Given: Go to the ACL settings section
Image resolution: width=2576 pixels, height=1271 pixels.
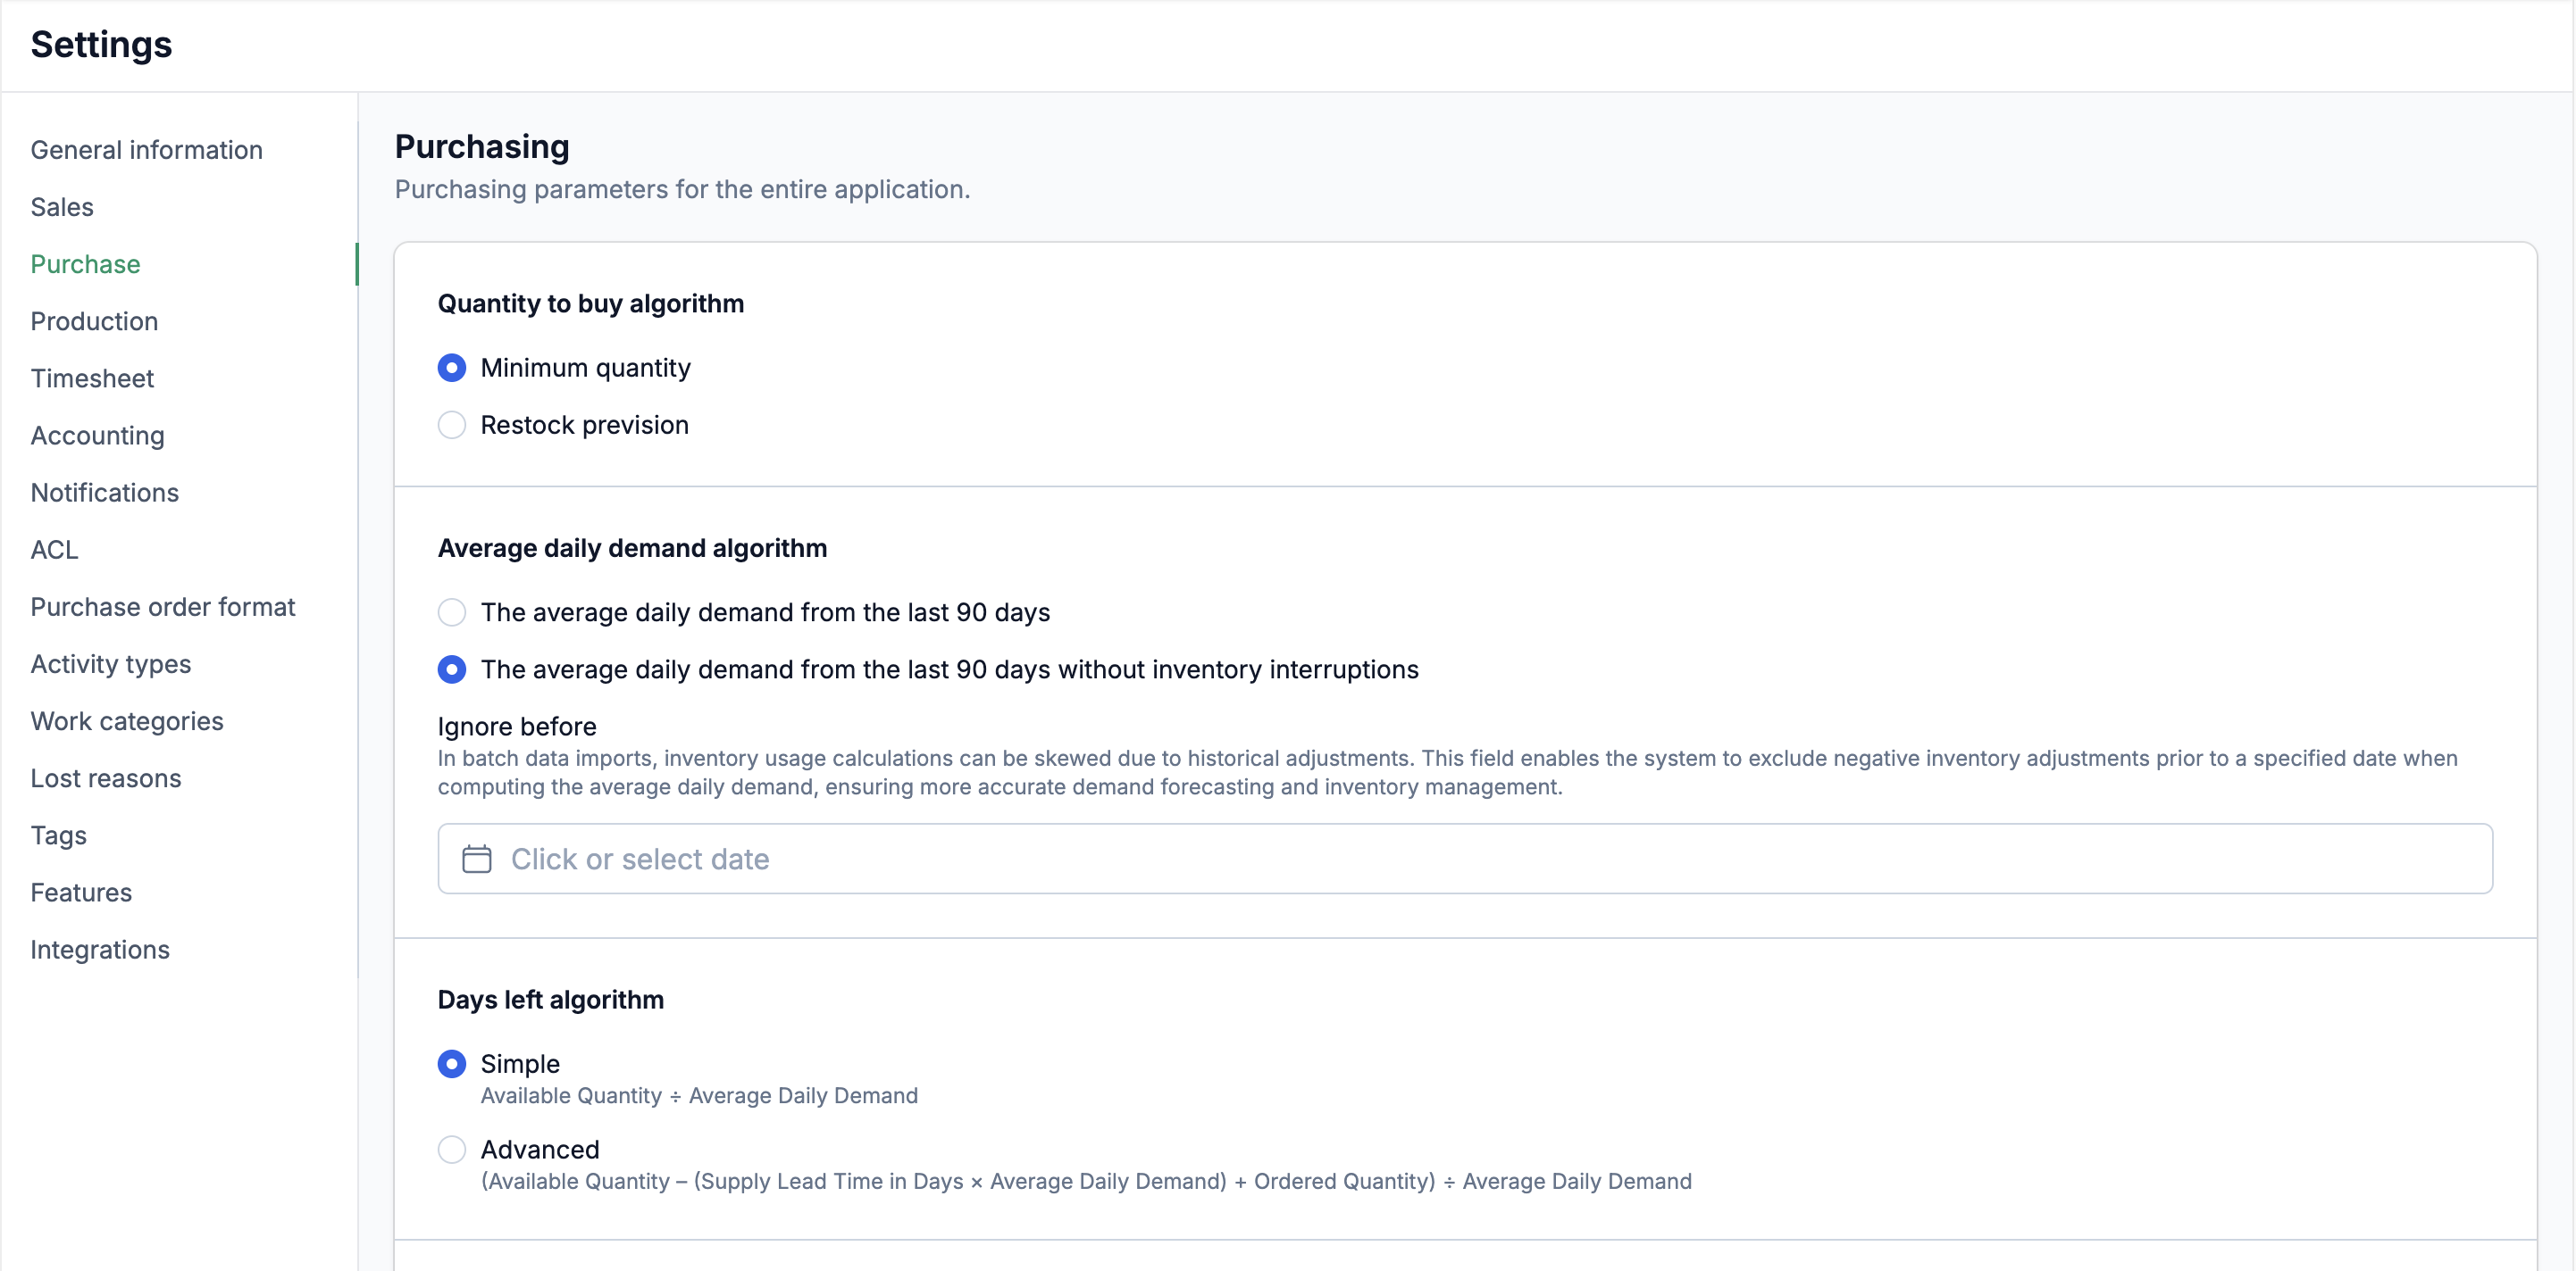Looking at the screenshot, I should 54,549.
